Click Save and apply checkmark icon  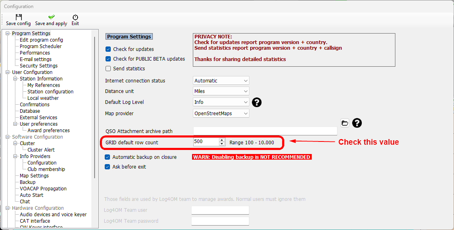tap(51, 17)
